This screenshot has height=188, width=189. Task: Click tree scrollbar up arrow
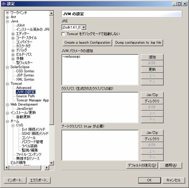click(52, 13)
